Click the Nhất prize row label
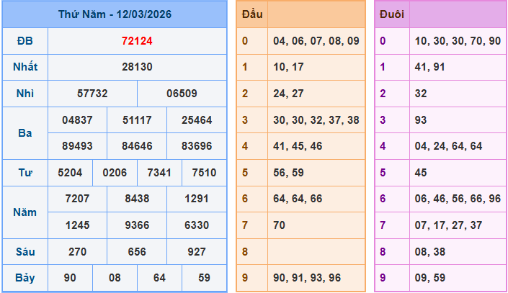 tap(24, 67)
